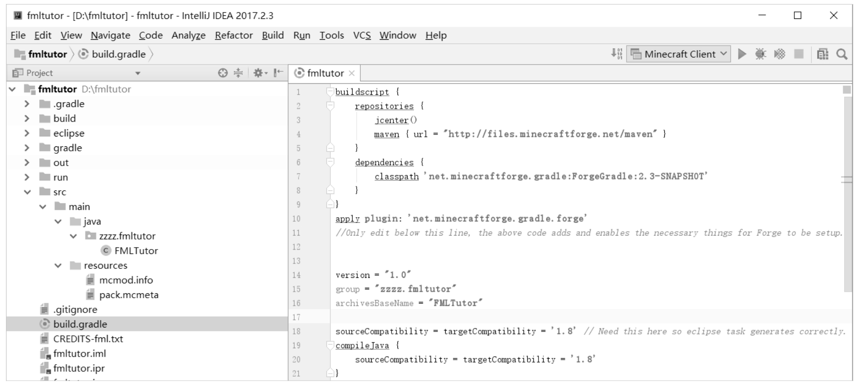Click the Debug bug icon
Viewport: 859px width, 387px height.
tap(760, 54)
